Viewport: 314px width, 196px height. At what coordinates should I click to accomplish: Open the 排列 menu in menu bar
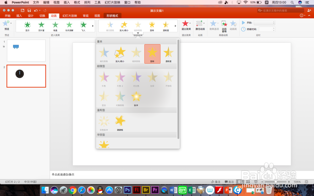coord(87,3)
